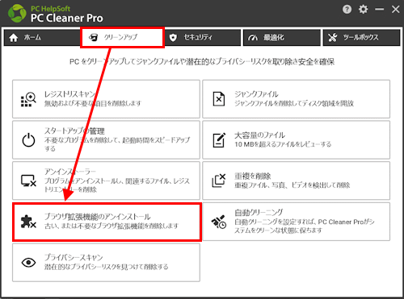This screenshot has width=404, height=299.
Task: Select the クリーンアップ tab
Action: pos(122,38)
